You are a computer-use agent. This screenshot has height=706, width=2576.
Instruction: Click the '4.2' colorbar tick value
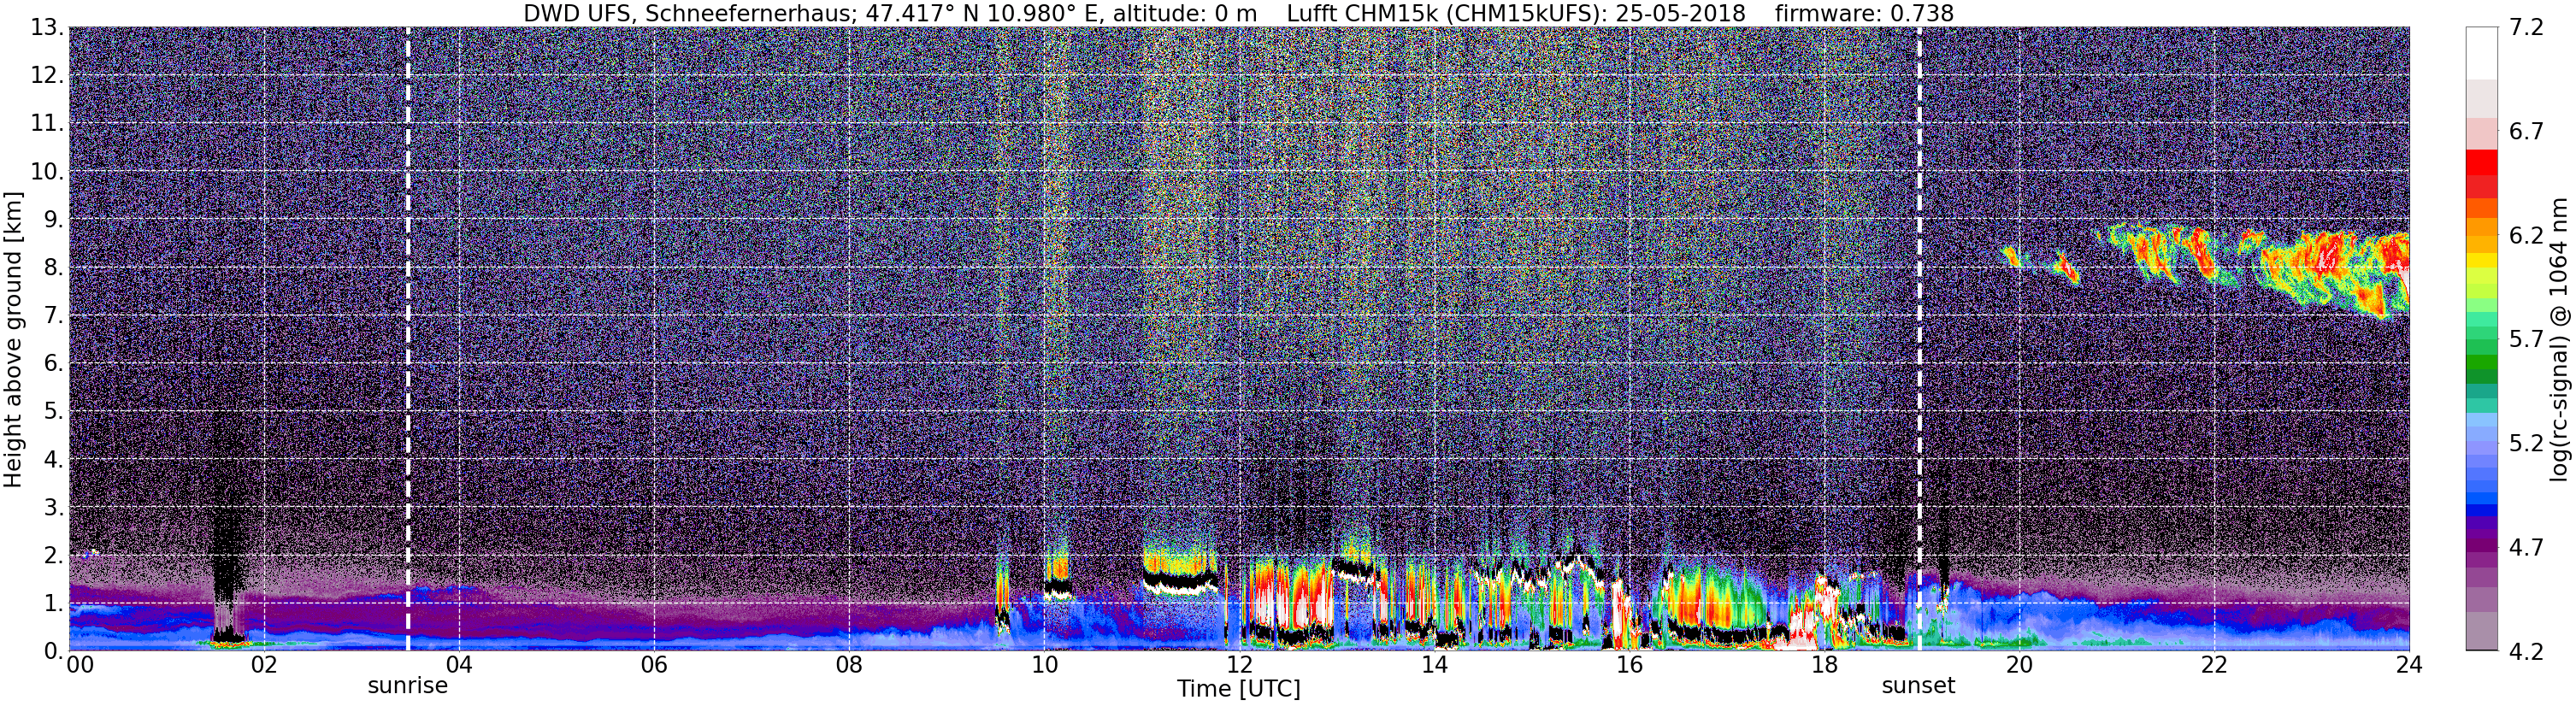click(x=2526, y=651)
